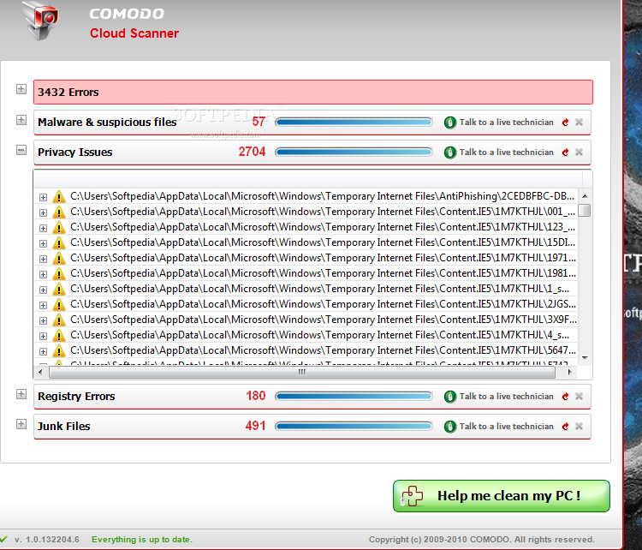The height and width of the screenshot is (550, 642).
Task: Dismiss Privacy Issues row with gray X
Action: [x=579, y=152]
